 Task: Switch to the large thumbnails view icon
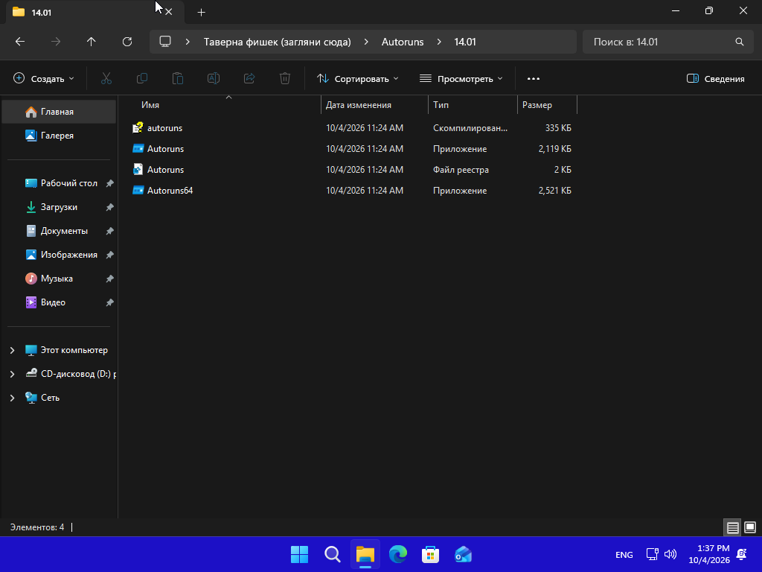[750, 527]
